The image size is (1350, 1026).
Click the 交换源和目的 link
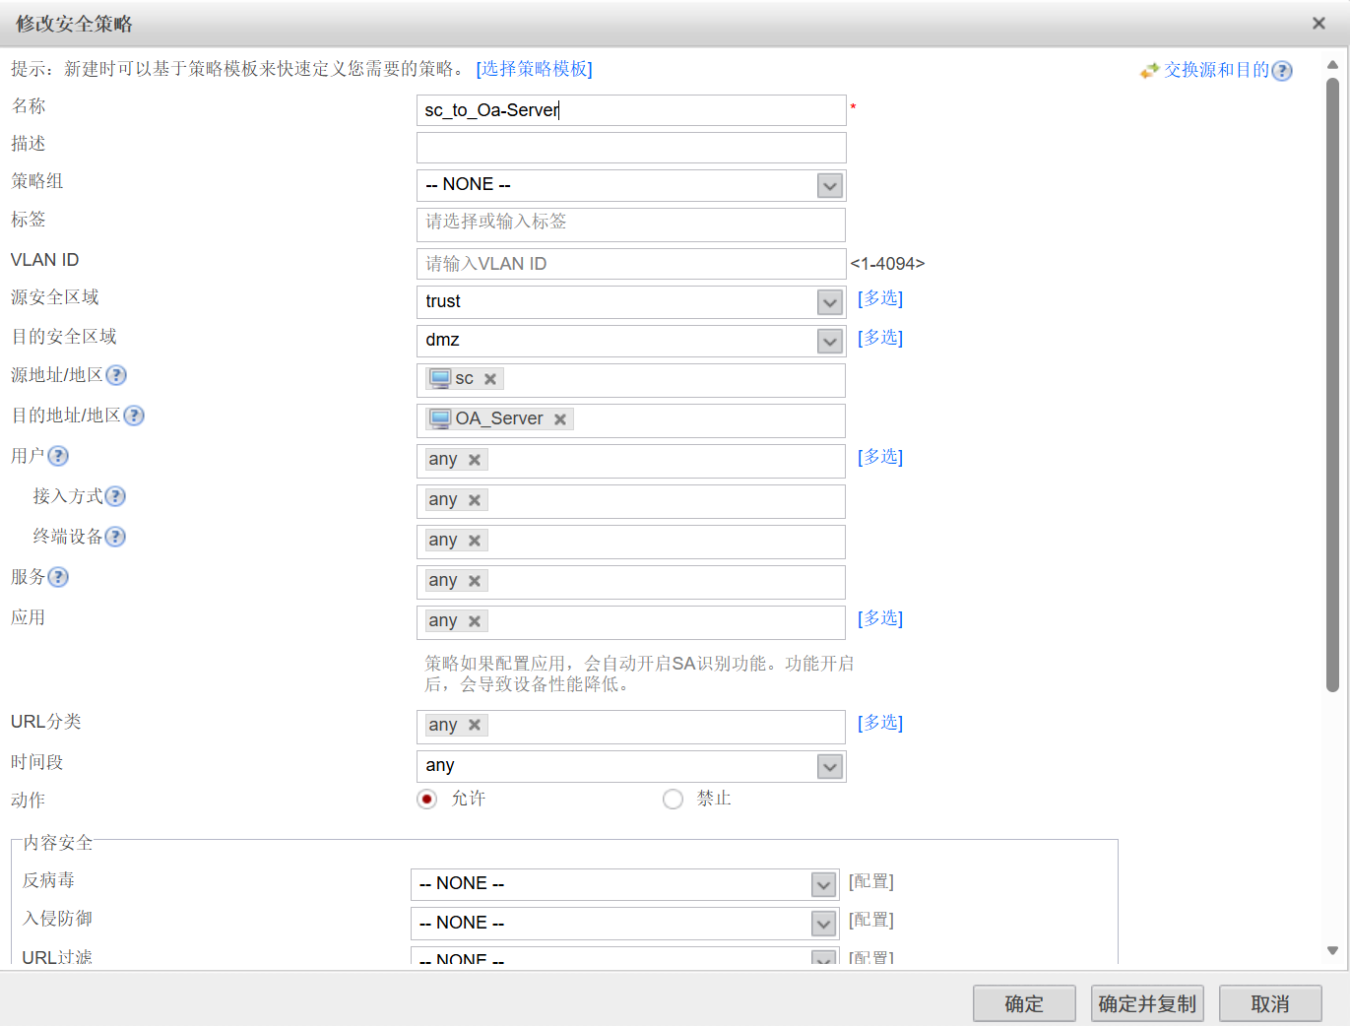point(1216,70)
